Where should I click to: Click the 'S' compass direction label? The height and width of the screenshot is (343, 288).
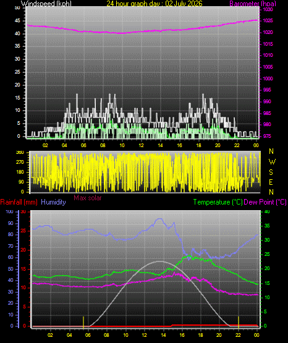point(271,172)
